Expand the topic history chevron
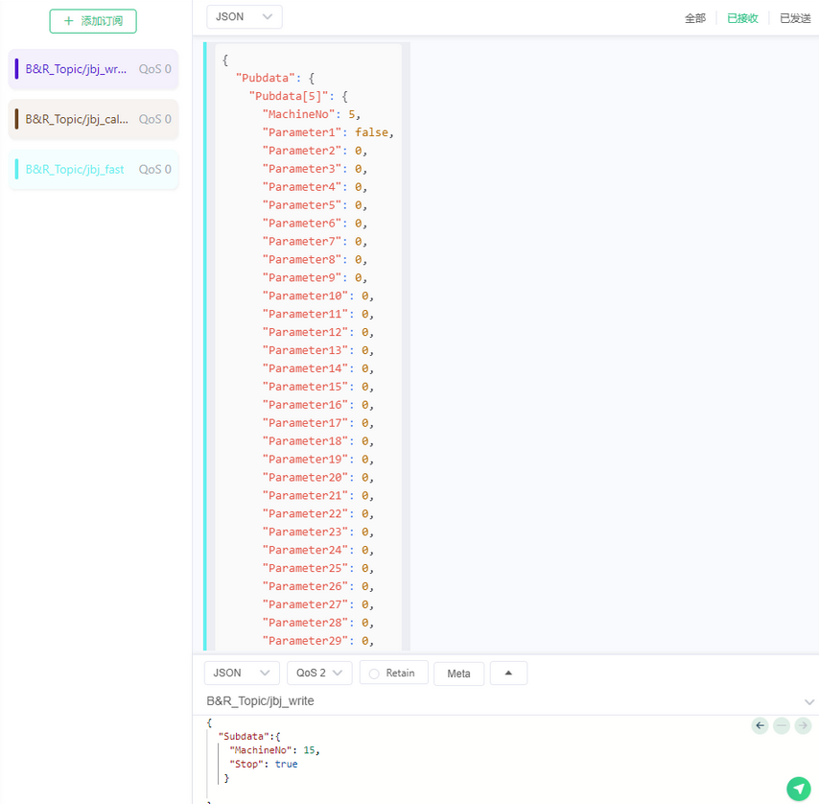 point(808,702)
